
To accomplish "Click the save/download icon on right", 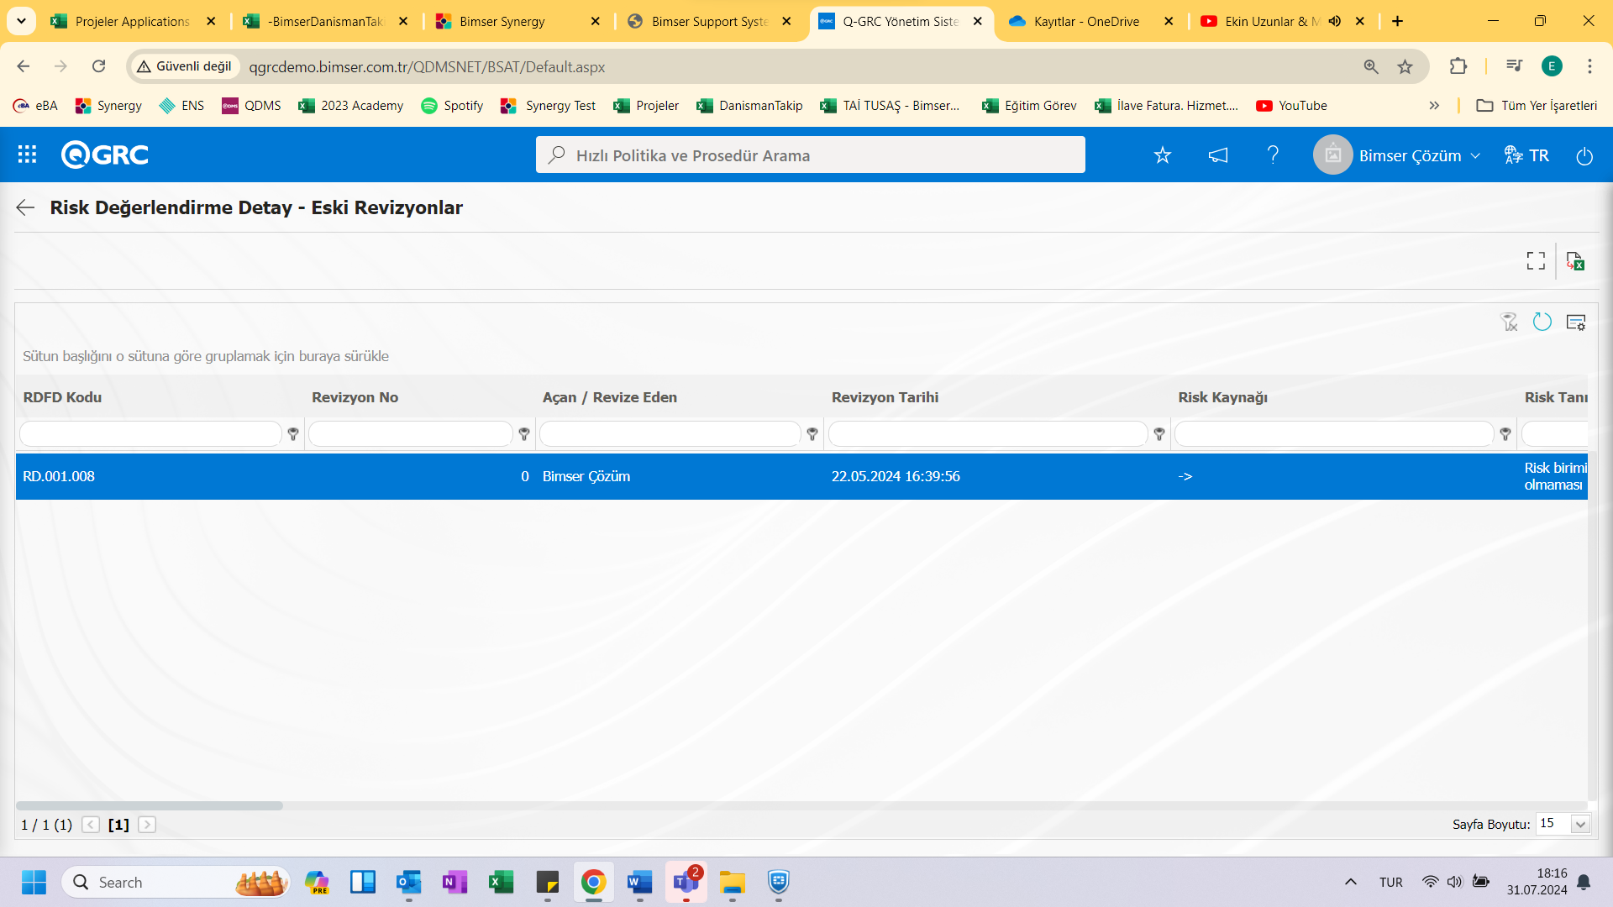I will tap(1576, 260).
